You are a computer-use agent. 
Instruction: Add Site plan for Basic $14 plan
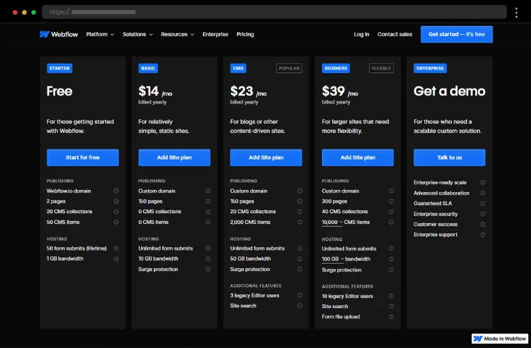pos(175,157)
